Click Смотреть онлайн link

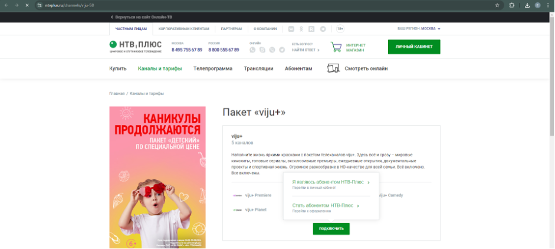pos(366,68)
